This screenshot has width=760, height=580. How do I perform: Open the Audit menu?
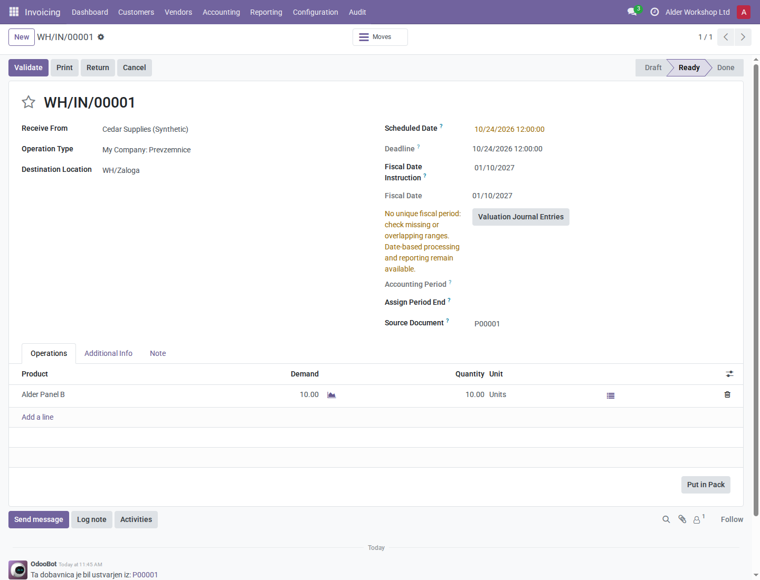click(357, 12)
